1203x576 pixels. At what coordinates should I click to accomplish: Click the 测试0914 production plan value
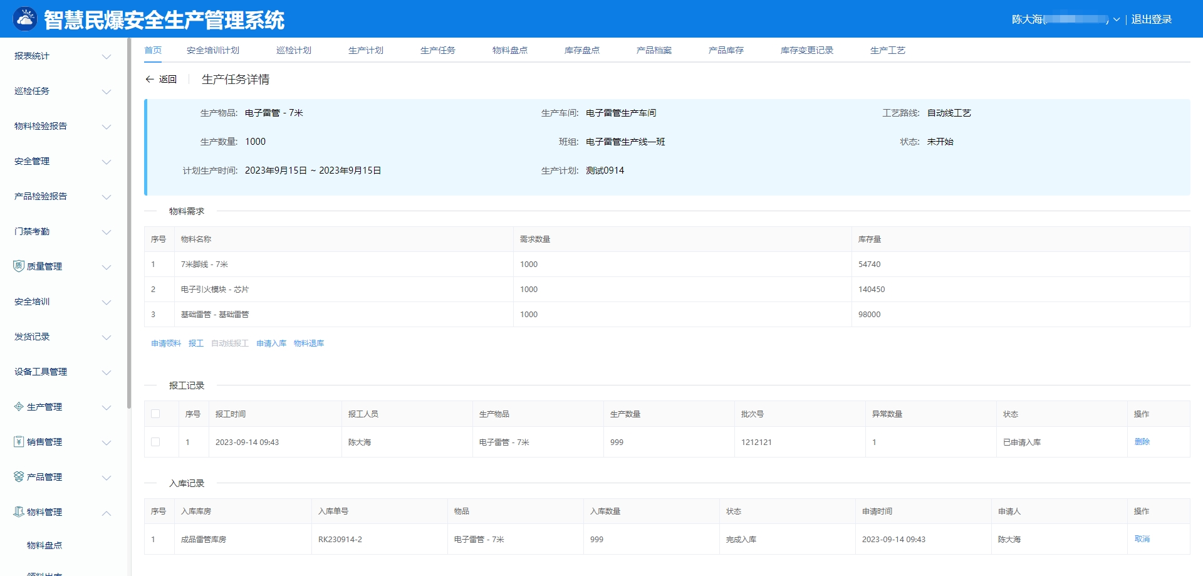click(x=605, y=170)
